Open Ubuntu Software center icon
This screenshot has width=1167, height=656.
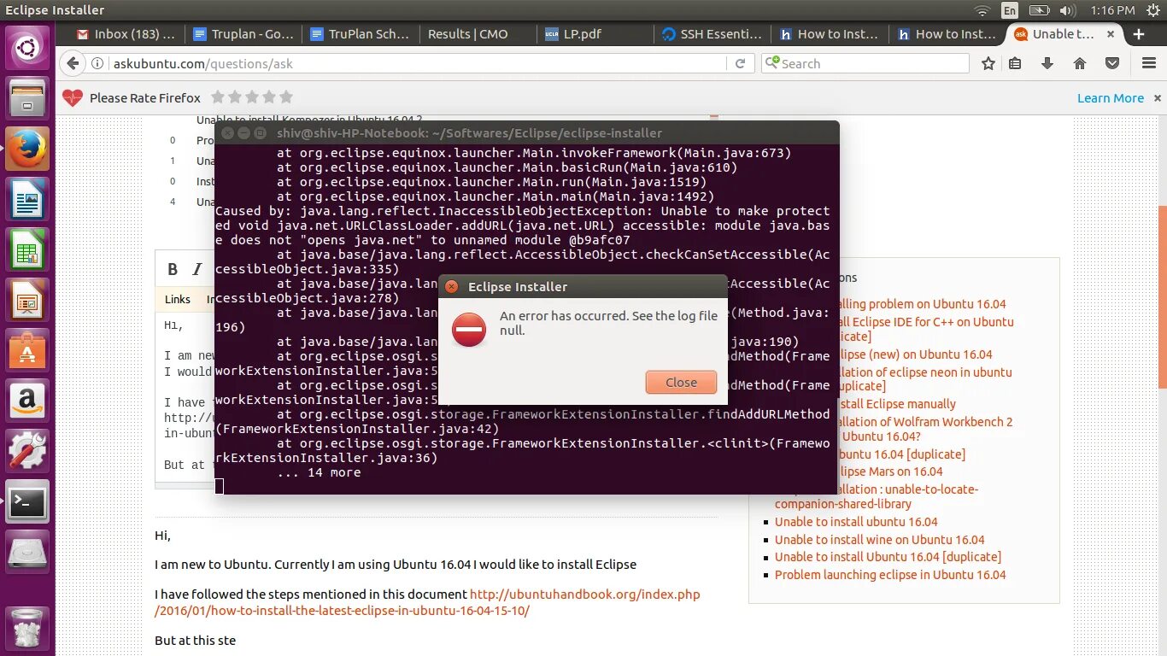click(x=27, y=350)
